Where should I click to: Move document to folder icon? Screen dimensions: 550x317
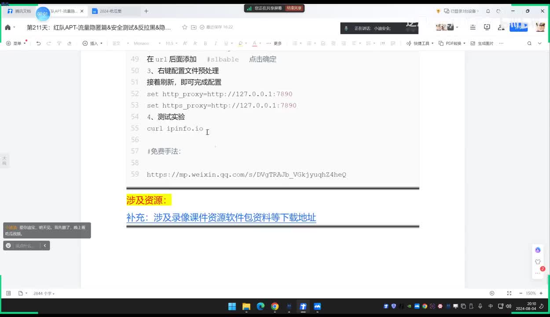pos(194,27)
